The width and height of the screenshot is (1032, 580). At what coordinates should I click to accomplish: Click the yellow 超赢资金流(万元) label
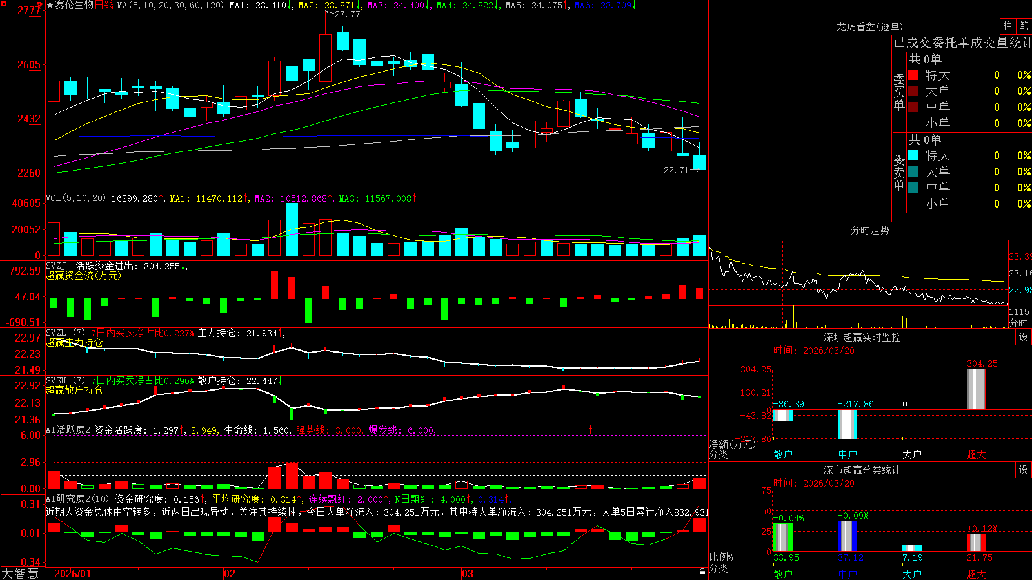pyautogui.click(x=83, y=275)
